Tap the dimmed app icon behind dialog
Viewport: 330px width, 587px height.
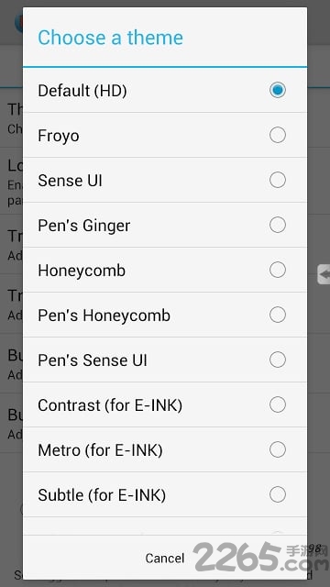pyautogui.click(x=18, y=22)
